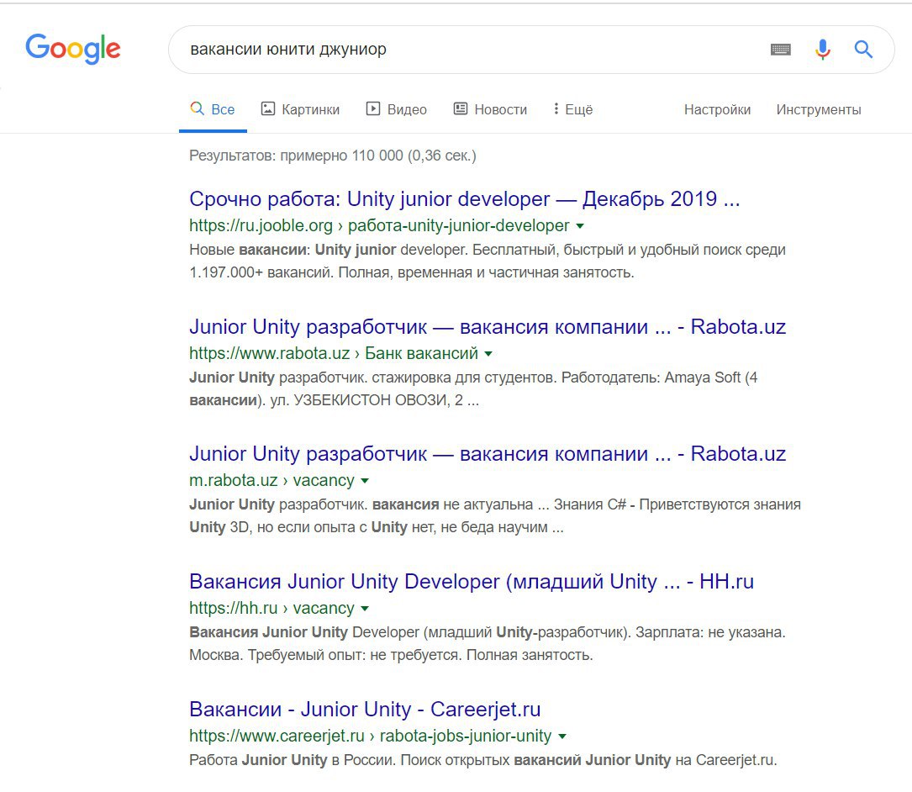Click 'Результатов: примерно 110 000' stats text
This screenshot has width=912, height=792.
333,156
